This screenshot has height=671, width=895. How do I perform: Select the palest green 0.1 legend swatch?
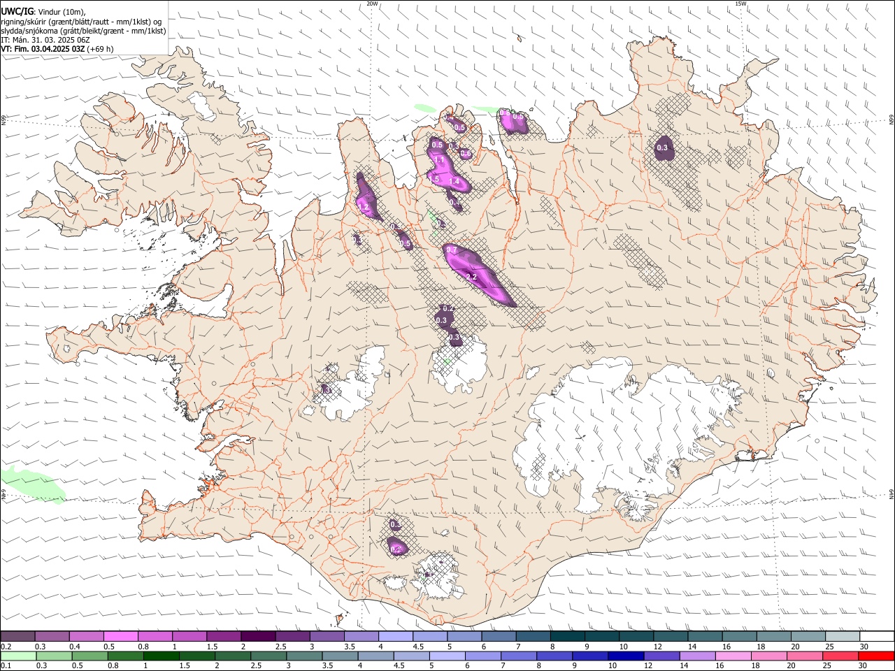[18, 656]
